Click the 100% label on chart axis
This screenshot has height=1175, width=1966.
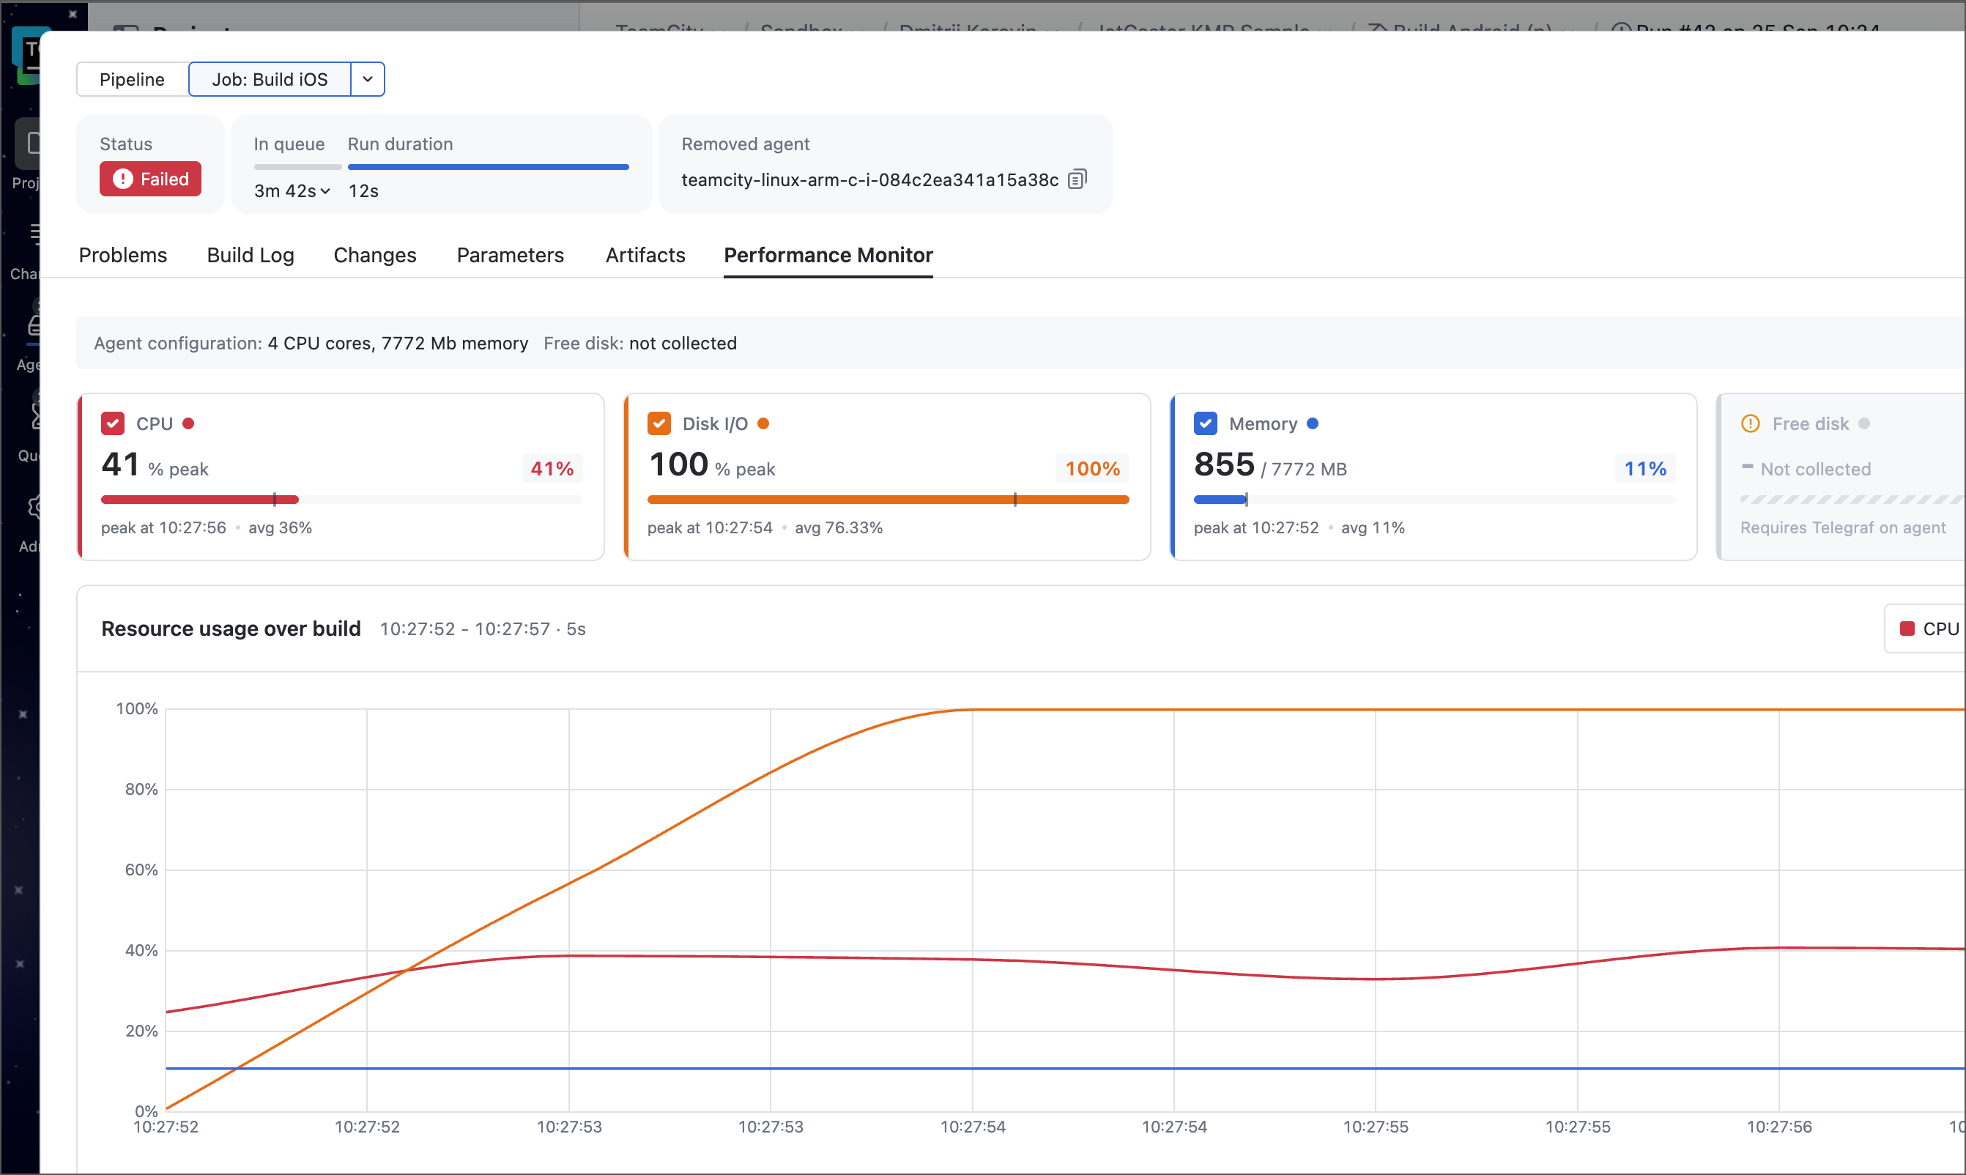[x=137, y=708]
